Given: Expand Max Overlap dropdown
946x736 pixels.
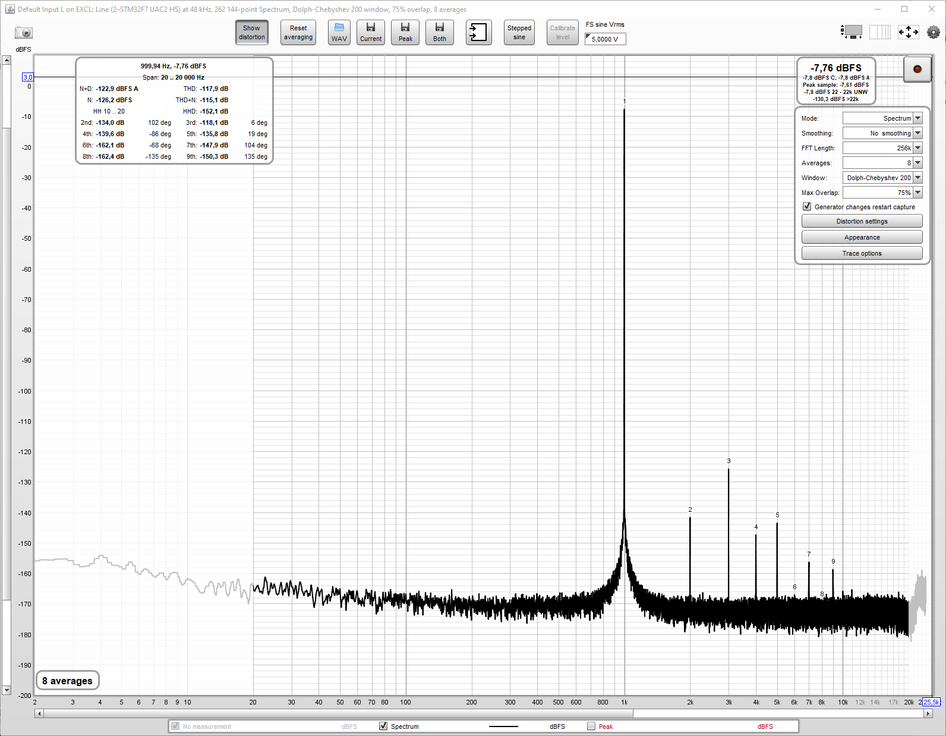Looking at the screenshot, I should tap(882, 193).
